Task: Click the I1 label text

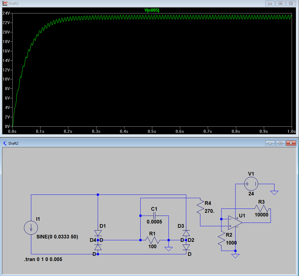Action: [x=38, y=219]
